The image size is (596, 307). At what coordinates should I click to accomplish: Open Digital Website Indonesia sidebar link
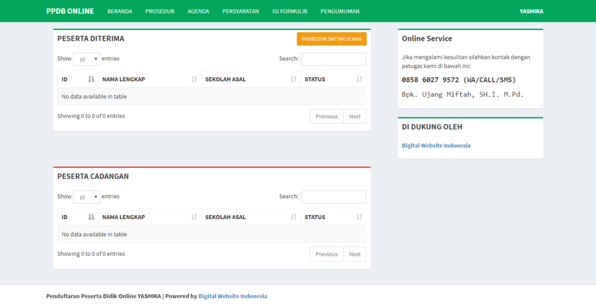[x=436, y=145]
